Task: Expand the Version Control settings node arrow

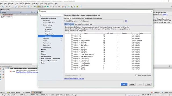Action: point(40,56)
